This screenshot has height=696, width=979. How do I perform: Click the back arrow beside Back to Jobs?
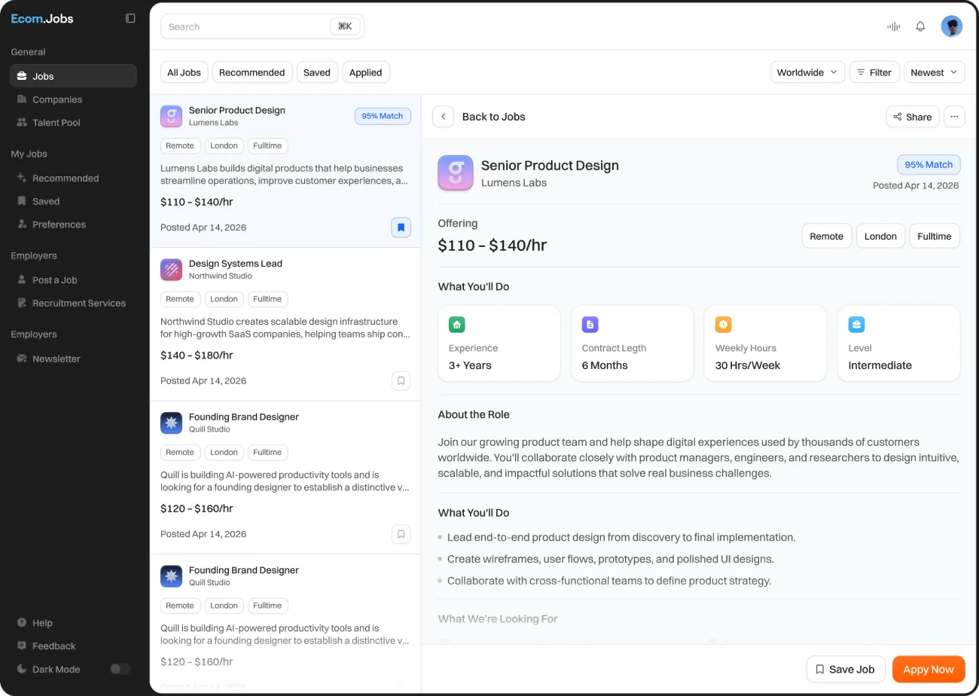[443, 117]
